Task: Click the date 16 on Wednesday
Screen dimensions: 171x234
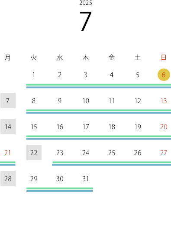Action: click(x=60, y=127)
